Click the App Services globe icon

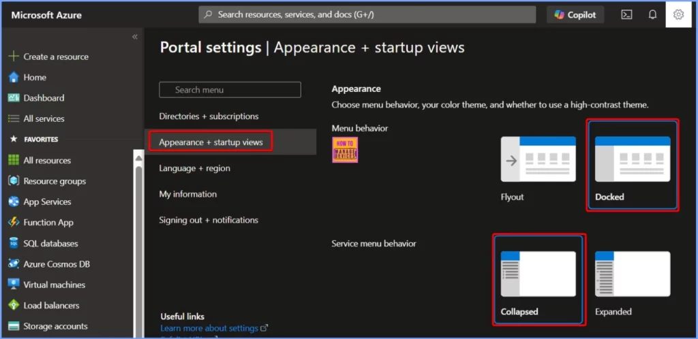click(x=14, y=201)
